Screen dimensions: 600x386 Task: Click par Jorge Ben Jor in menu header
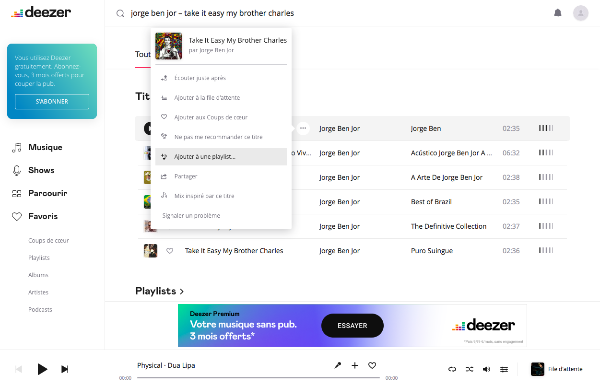212,50
